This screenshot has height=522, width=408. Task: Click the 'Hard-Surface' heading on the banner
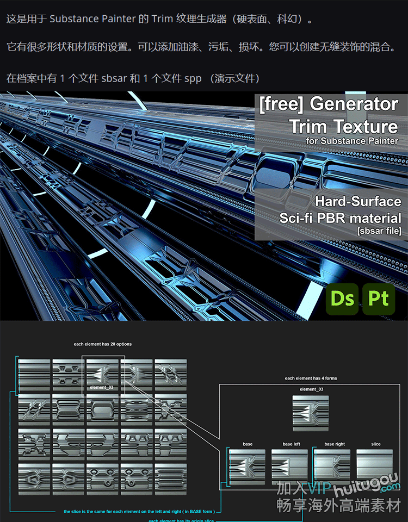pyautogui.click(x=357, y=201)
